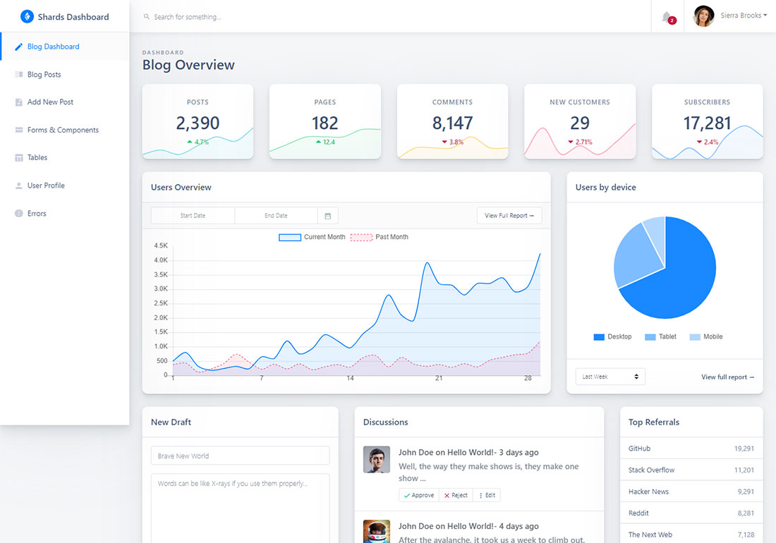Click the User Profile person icon
This screenshot has width=776, height=543.
tap(19, 186)
